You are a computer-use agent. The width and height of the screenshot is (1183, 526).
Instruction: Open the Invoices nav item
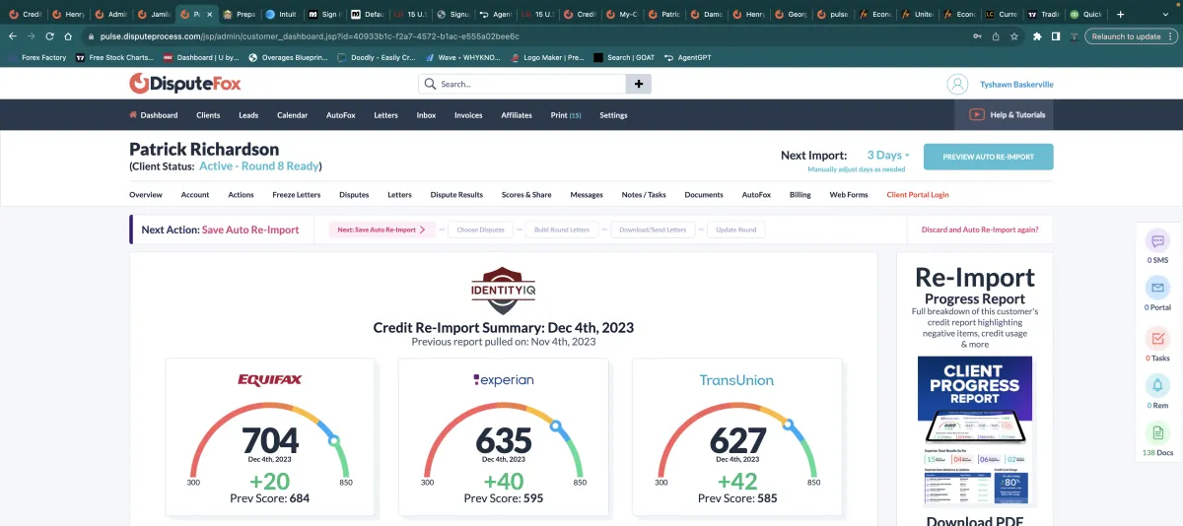(x=468, y=115)
